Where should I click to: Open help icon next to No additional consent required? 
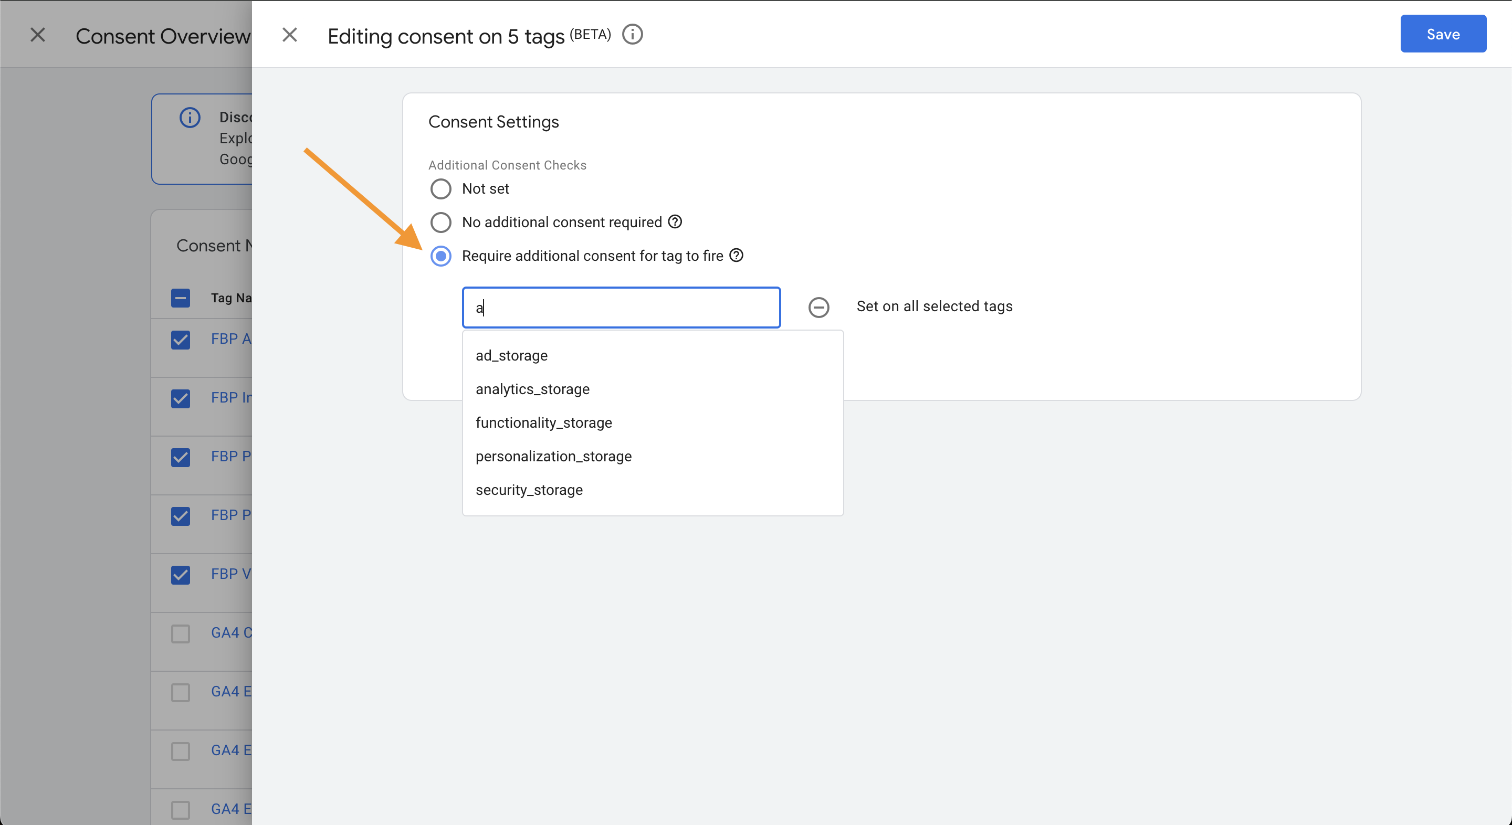click(x=675, y=222)
